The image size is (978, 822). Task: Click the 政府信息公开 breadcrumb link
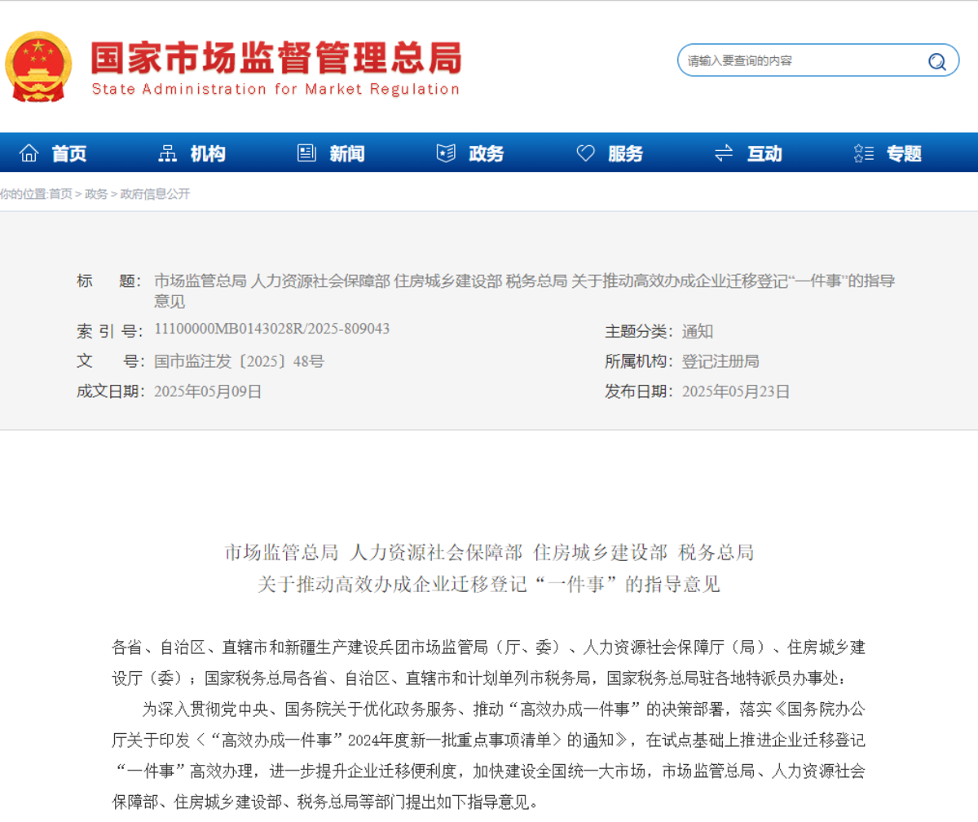tap(155, 194)
